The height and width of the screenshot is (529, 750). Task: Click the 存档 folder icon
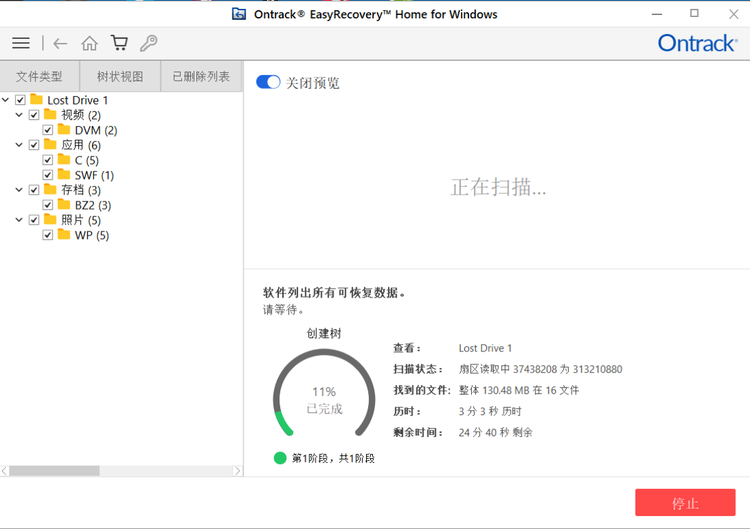(x=50, y=190)
